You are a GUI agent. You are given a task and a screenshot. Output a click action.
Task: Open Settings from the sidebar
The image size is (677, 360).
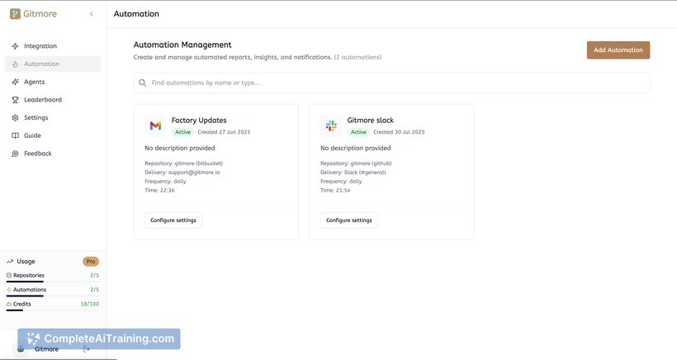(x=53, y=117)
